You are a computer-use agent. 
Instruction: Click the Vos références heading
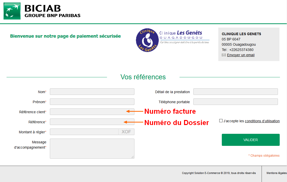click(143, 77)
